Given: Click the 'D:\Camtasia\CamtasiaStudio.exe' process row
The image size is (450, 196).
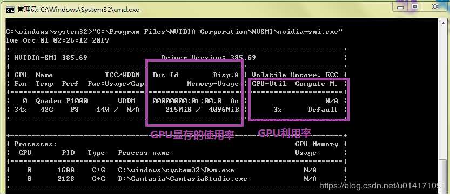Looking at the screenshot, I should click(x=183, y=179).
